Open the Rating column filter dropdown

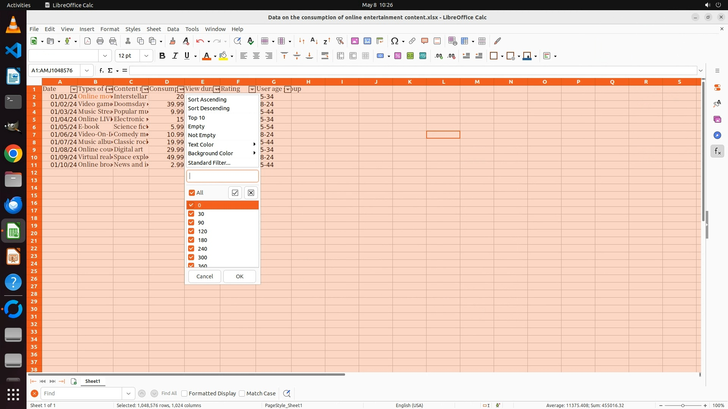click(252, 89)
